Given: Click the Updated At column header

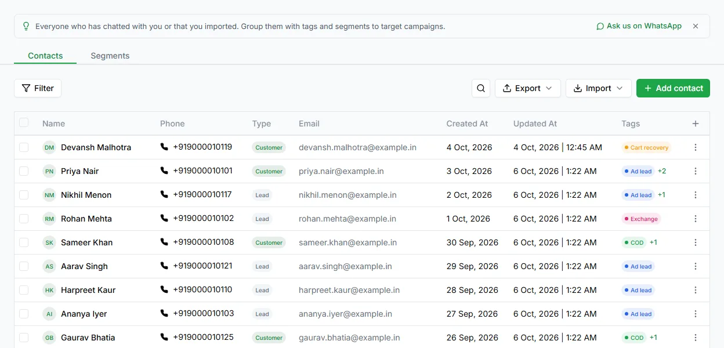Looking at the screenshot, I should click(535, 124).
